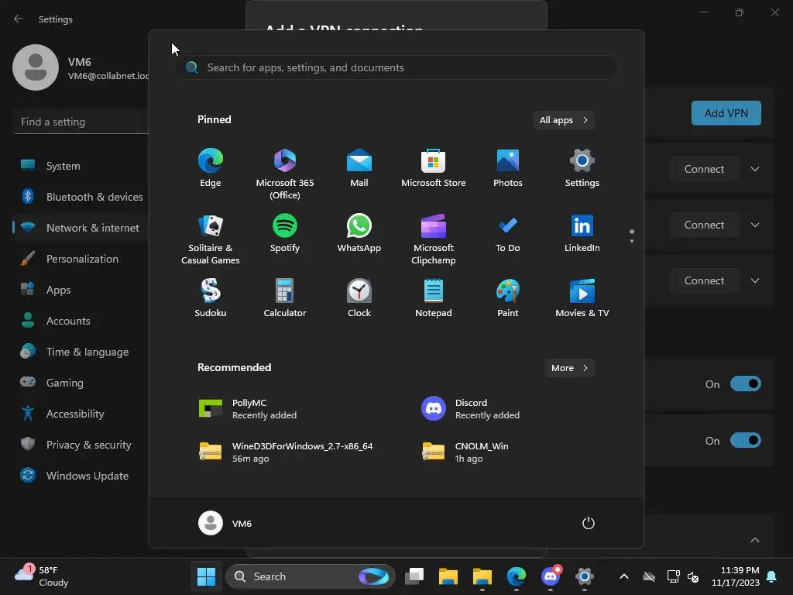Show All apps list
Screen dimensions: 793x595
[564, 120]
